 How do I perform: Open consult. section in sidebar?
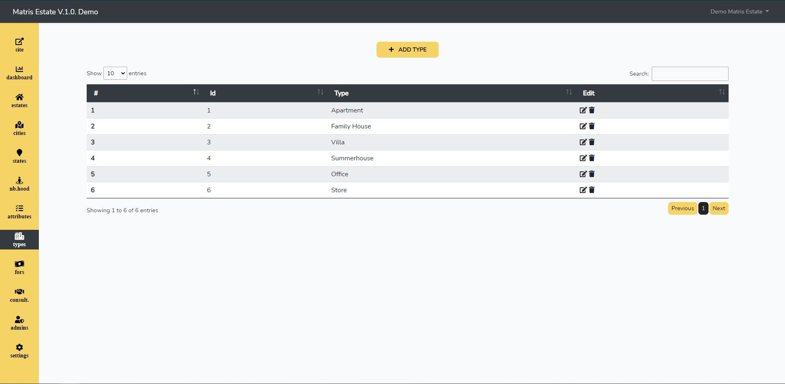19,295
